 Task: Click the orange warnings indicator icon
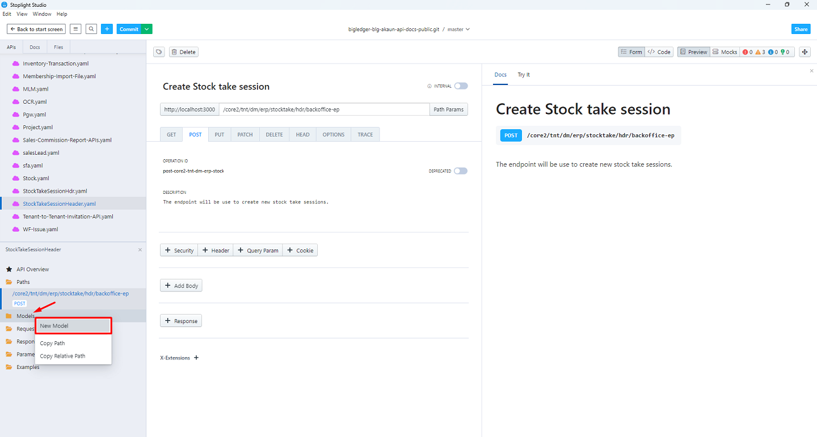pos(758,52)
